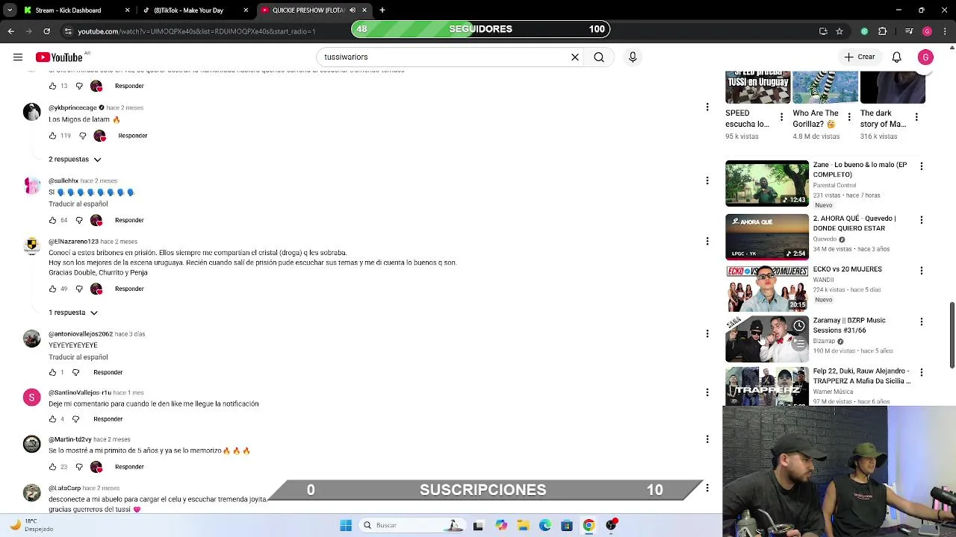
Task: Open options menu for @SantinoVallejos-r1u comment
Action: click(707, 392)
